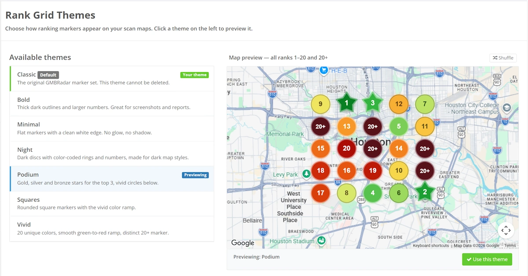Preview the Minimal theme
This screenshot has height=276, width=528.
point(112,128)
